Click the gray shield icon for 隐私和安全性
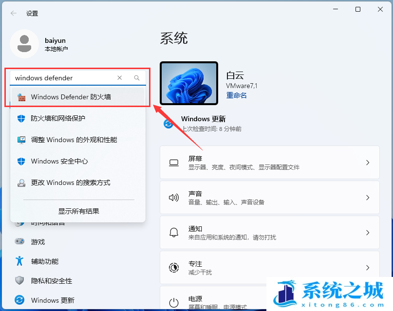The width and height of the screenshot is (393, 311). 19,280
